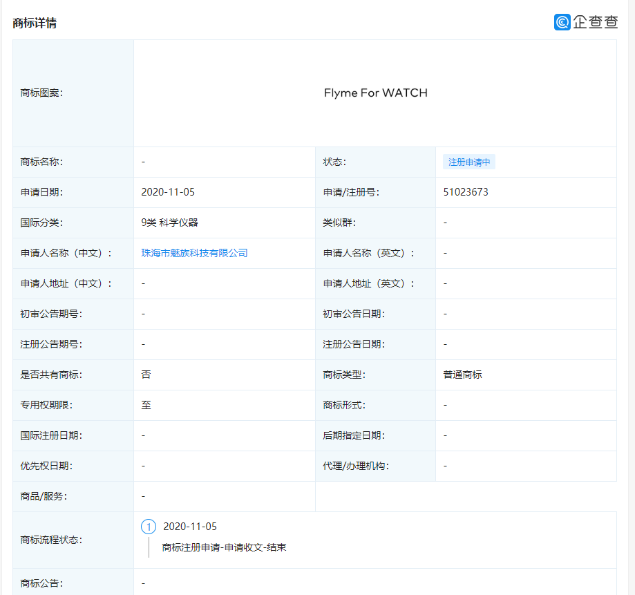Click the 后期指定日期 label
This screenshot has height=595, width=635.
pos(354,435)
